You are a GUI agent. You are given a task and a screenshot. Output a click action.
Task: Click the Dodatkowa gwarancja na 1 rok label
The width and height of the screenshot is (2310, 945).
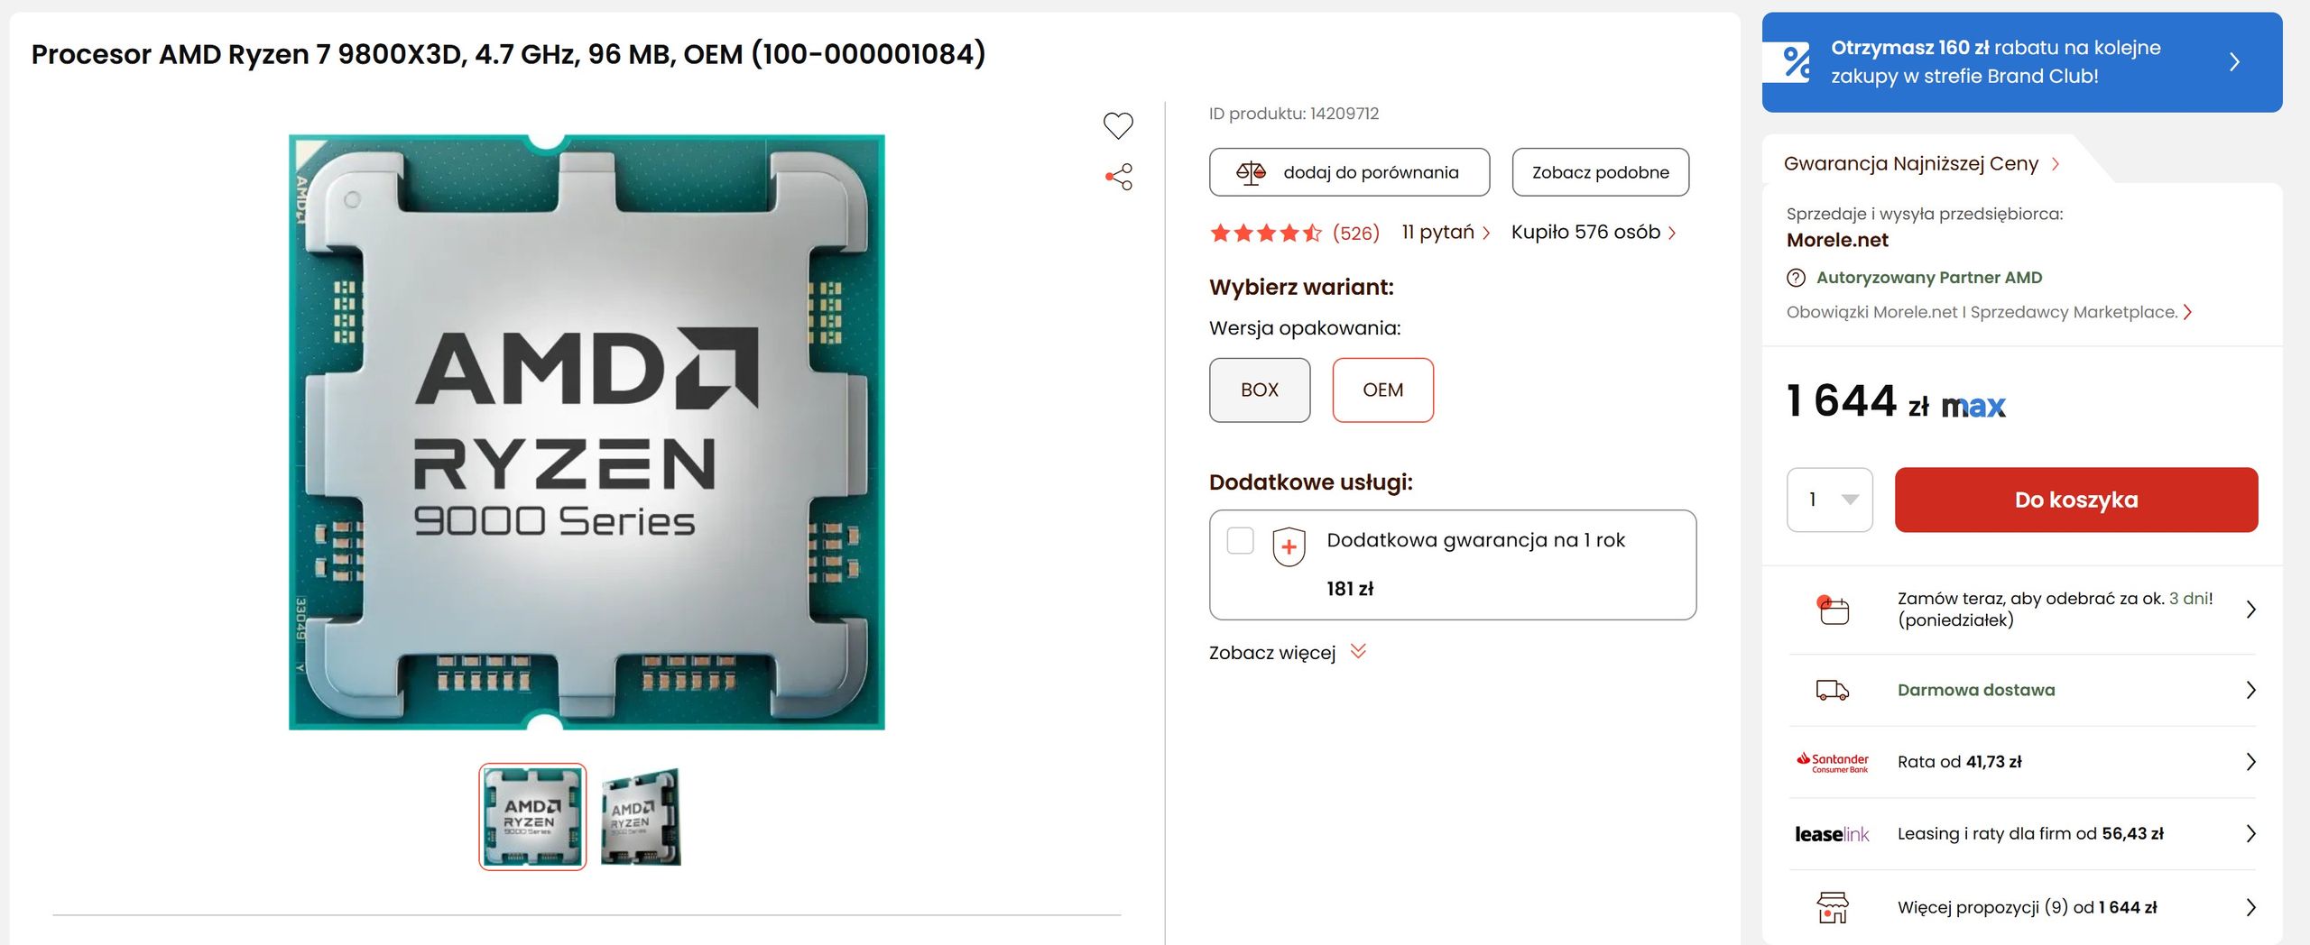click(1475, 540)
